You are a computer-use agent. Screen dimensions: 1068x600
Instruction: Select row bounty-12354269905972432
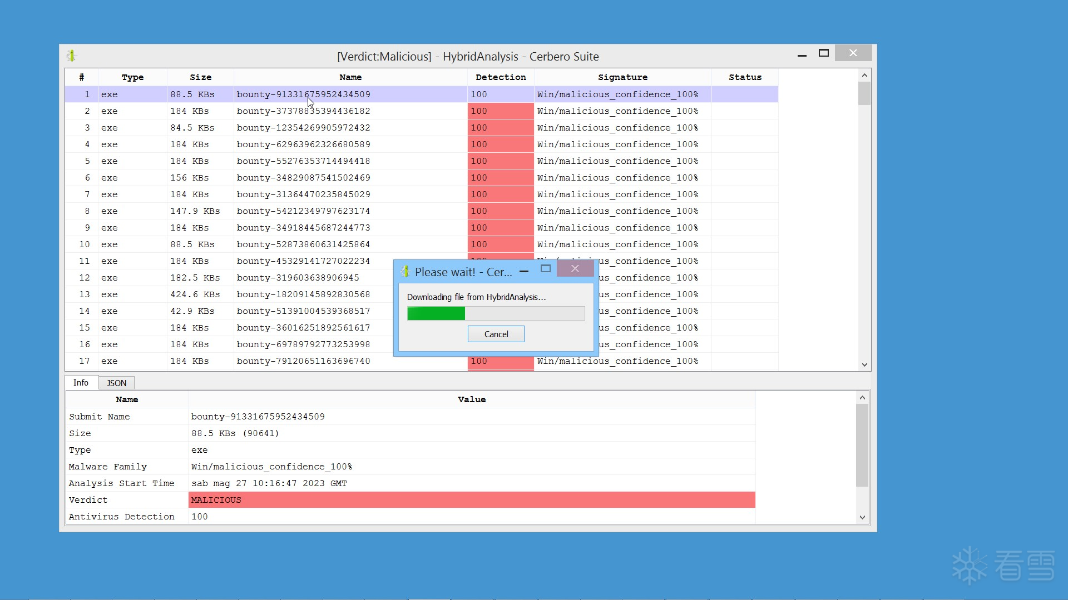click(303, 128)
